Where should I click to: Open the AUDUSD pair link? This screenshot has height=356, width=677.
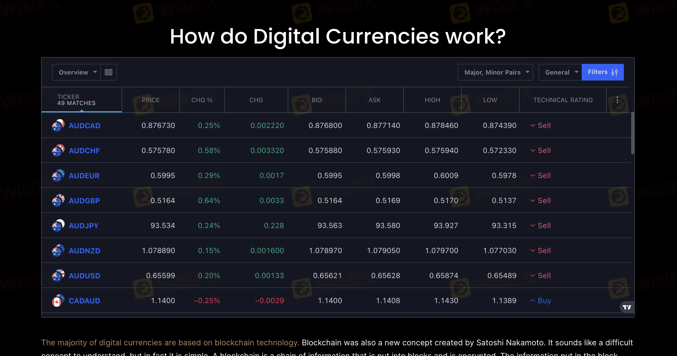pos(85,275)
